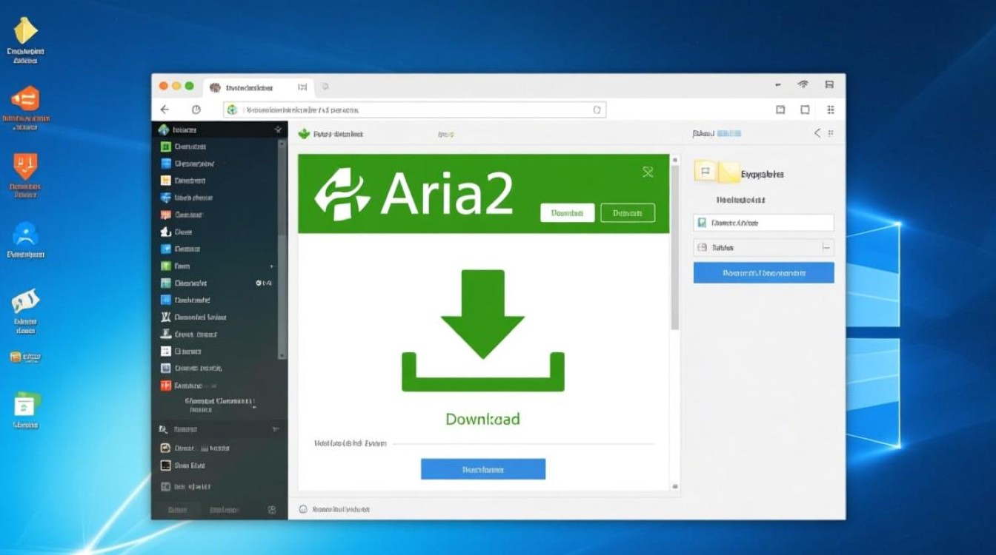Viewport: 996px width, 555px height.
Task: Click the magic wand icon atop the sidebar
Action: (278, 128)
